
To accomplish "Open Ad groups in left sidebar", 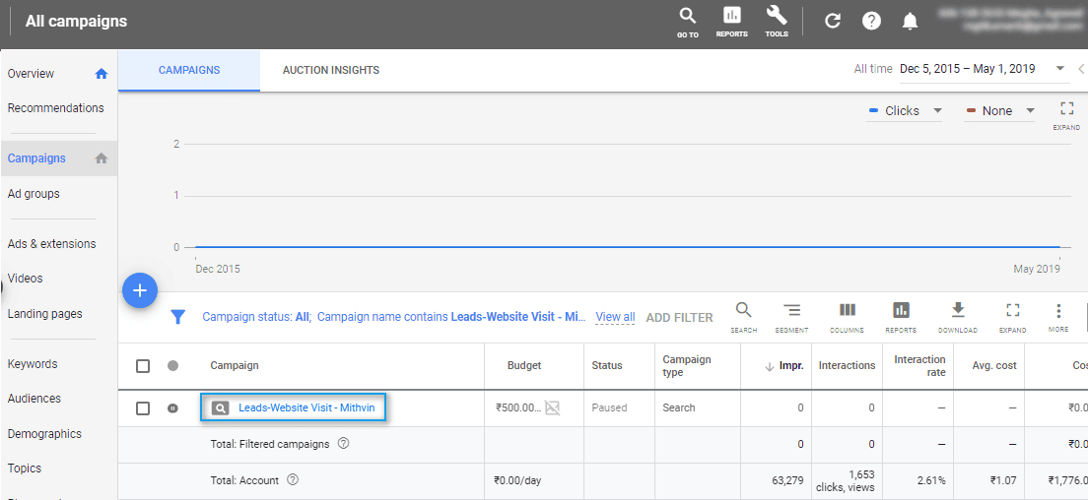I will pos(34,194).
